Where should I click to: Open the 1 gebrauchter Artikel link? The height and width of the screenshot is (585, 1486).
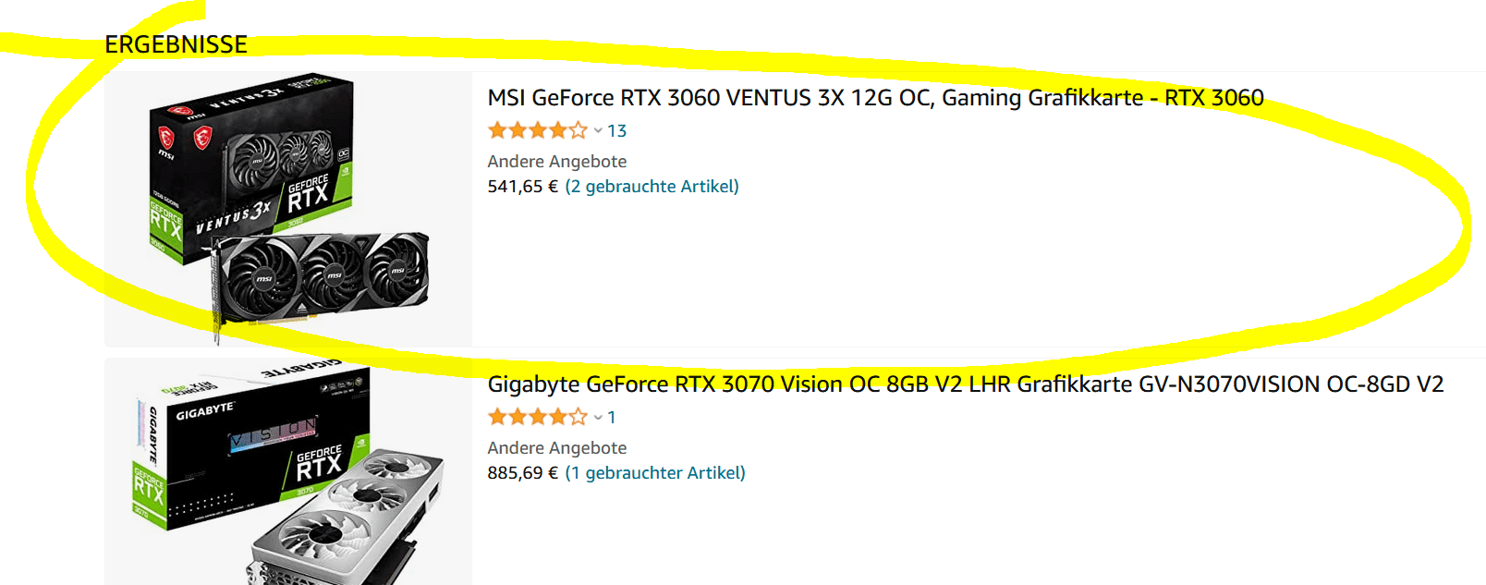pos(655,473)
